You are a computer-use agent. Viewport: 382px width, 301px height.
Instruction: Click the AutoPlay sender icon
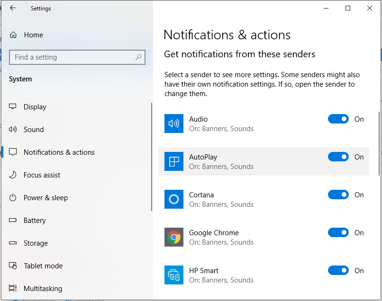174,161
